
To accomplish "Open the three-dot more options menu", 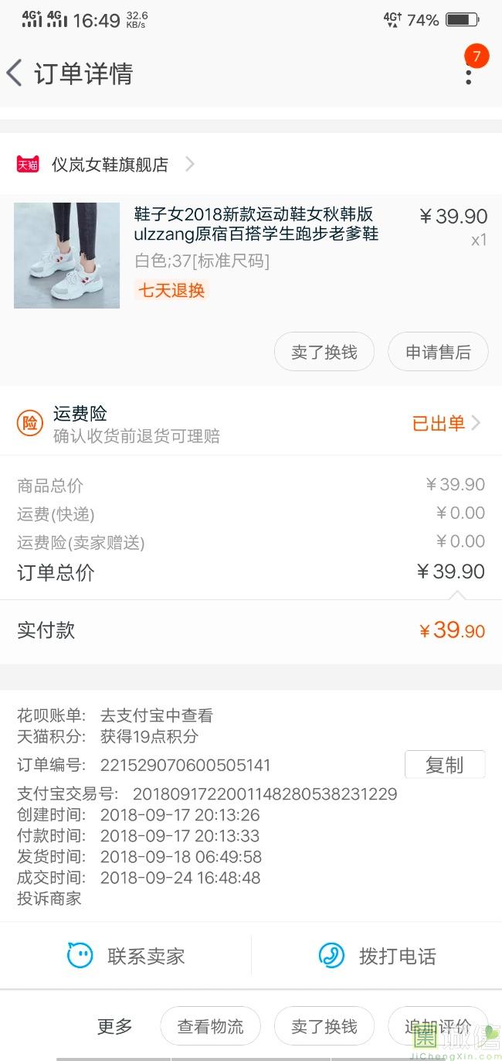I will (468, 74).
